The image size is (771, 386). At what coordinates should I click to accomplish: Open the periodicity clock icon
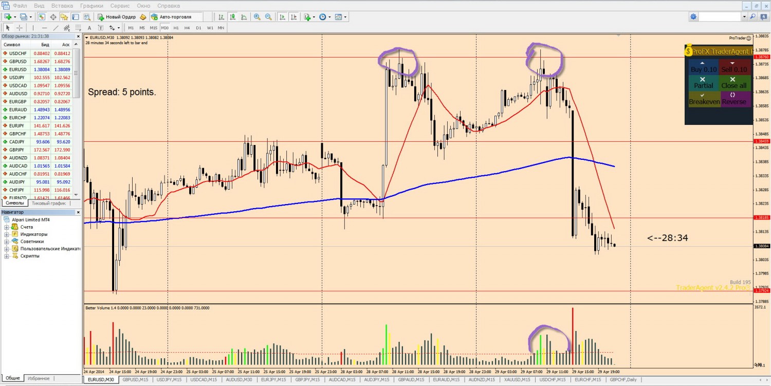(x=323, y=17)
